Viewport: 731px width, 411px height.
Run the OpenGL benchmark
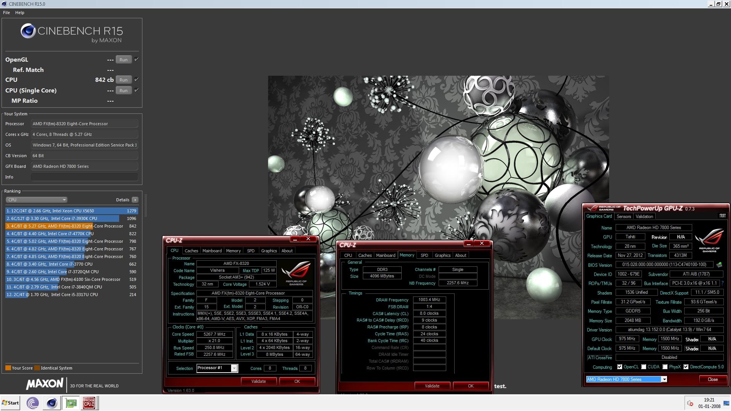coord(123,59)
